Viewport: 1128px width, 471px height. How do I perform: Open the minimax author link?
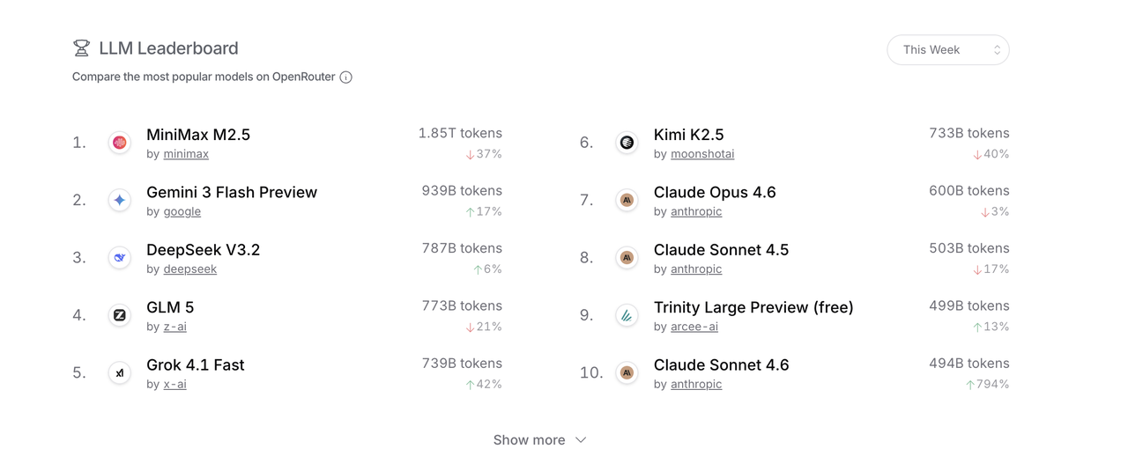click(x=186, y=154)
